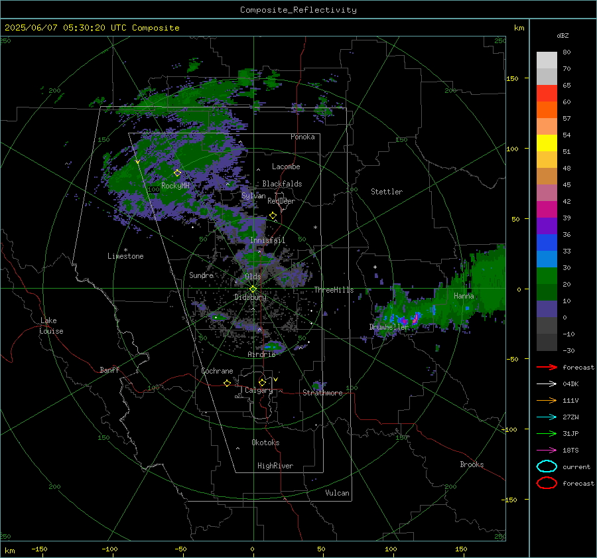Click the small green echo above Airdrie
This screenshot has height=558, width=597.
(x=275, y=346)
